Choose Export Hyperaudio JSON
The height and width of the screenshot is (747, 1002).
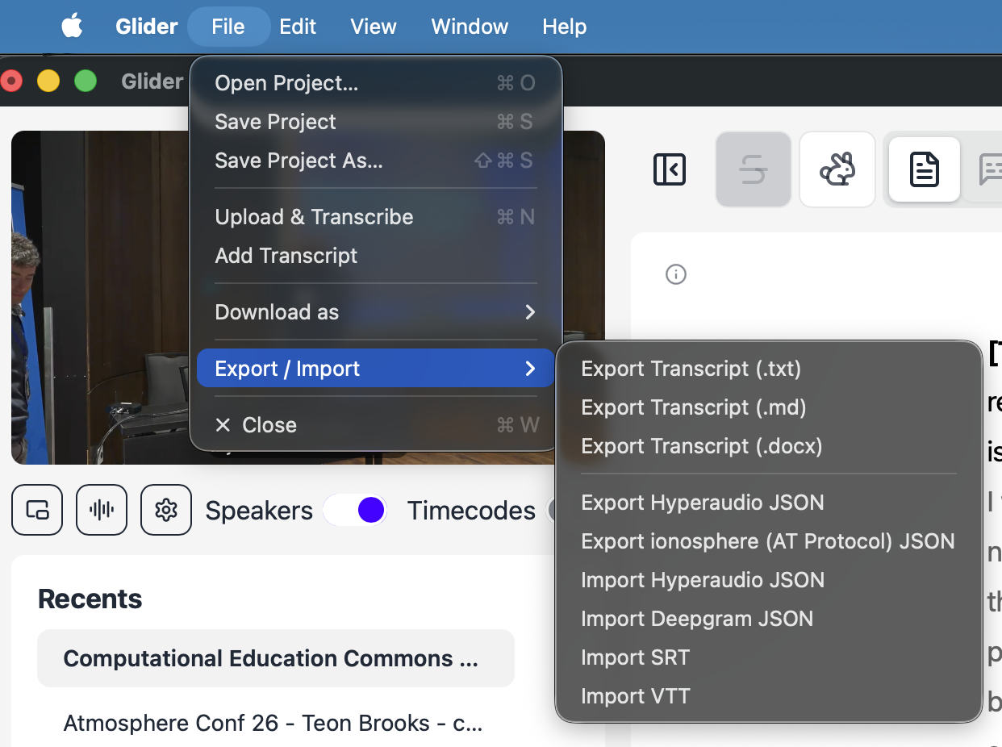[768, 503]
